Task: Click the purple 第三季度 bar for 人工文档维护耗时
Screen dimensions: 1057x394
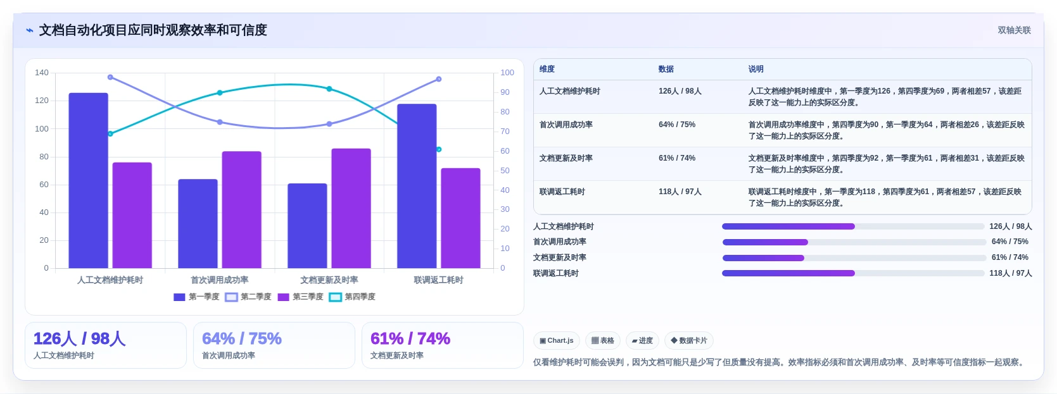Action: (x=132, y=215)
